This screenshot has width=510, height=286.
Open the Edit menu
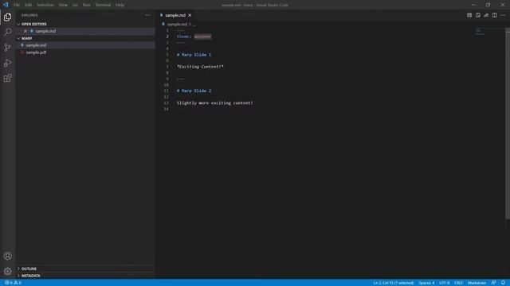point(29,5)
